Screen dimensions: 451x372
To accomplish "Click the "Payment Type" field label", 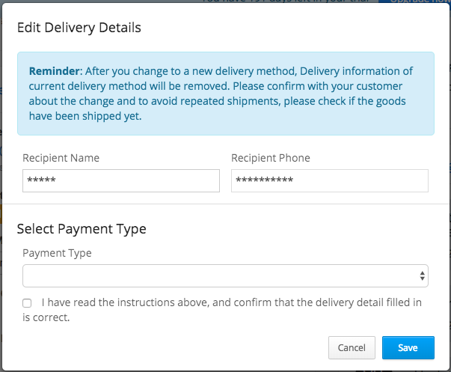I will (57, 253).
